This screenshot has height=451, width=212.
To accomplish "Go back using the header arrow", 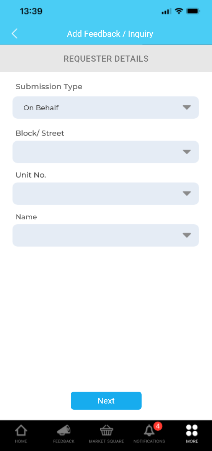I will (x=15, y=34).
